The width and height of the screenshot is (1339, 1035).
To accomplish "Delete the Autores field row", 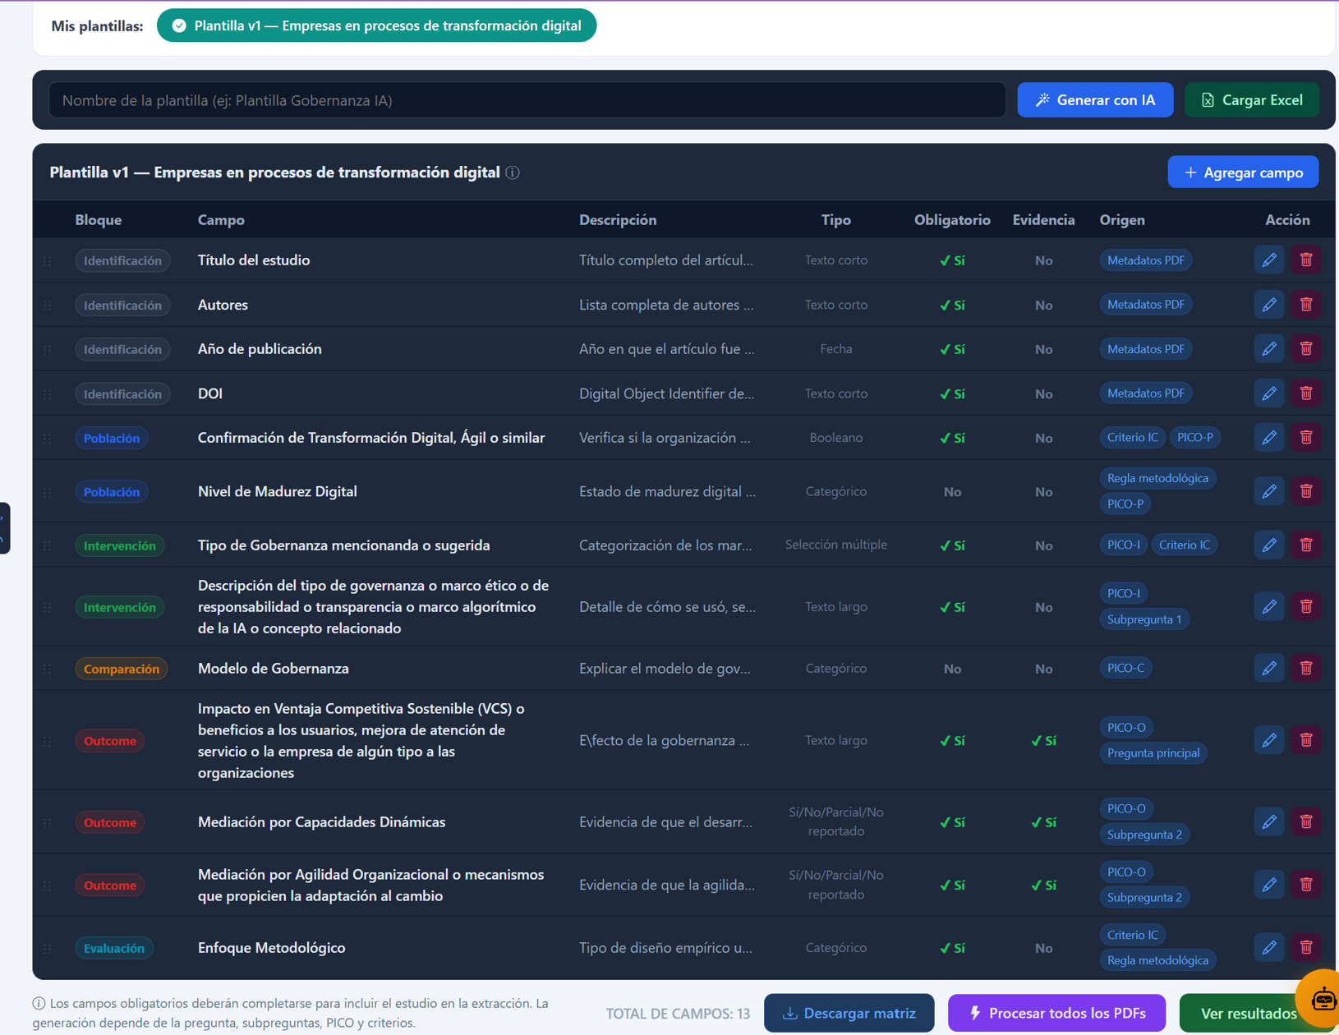I will (1305, 305).
